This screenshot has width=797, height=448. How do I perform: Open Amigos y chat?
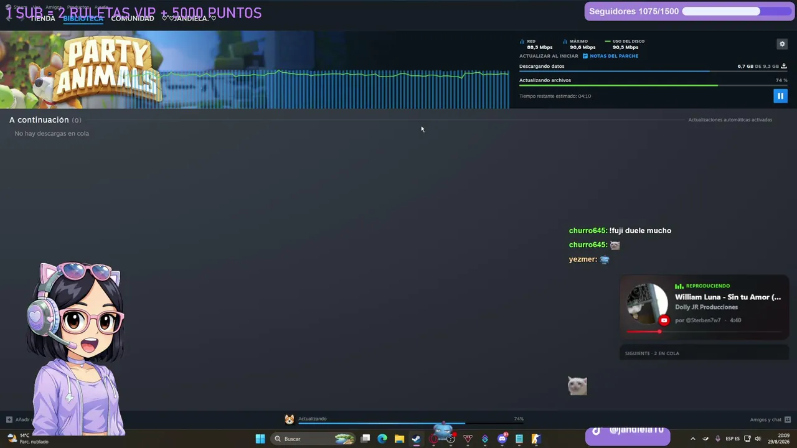tap(765, 420)
